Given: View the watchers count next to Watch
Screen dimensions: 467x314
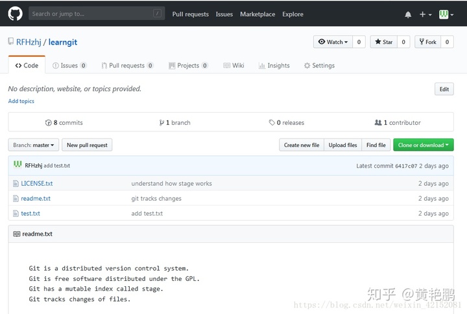Looking at the screenshot, I should [x=359, y=42].
